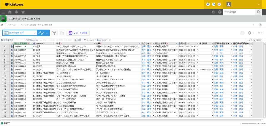Click the zoom-in plus at the bottom right
Image resolution: width=266 pixels, height=126 pixels.
[258, 123]
